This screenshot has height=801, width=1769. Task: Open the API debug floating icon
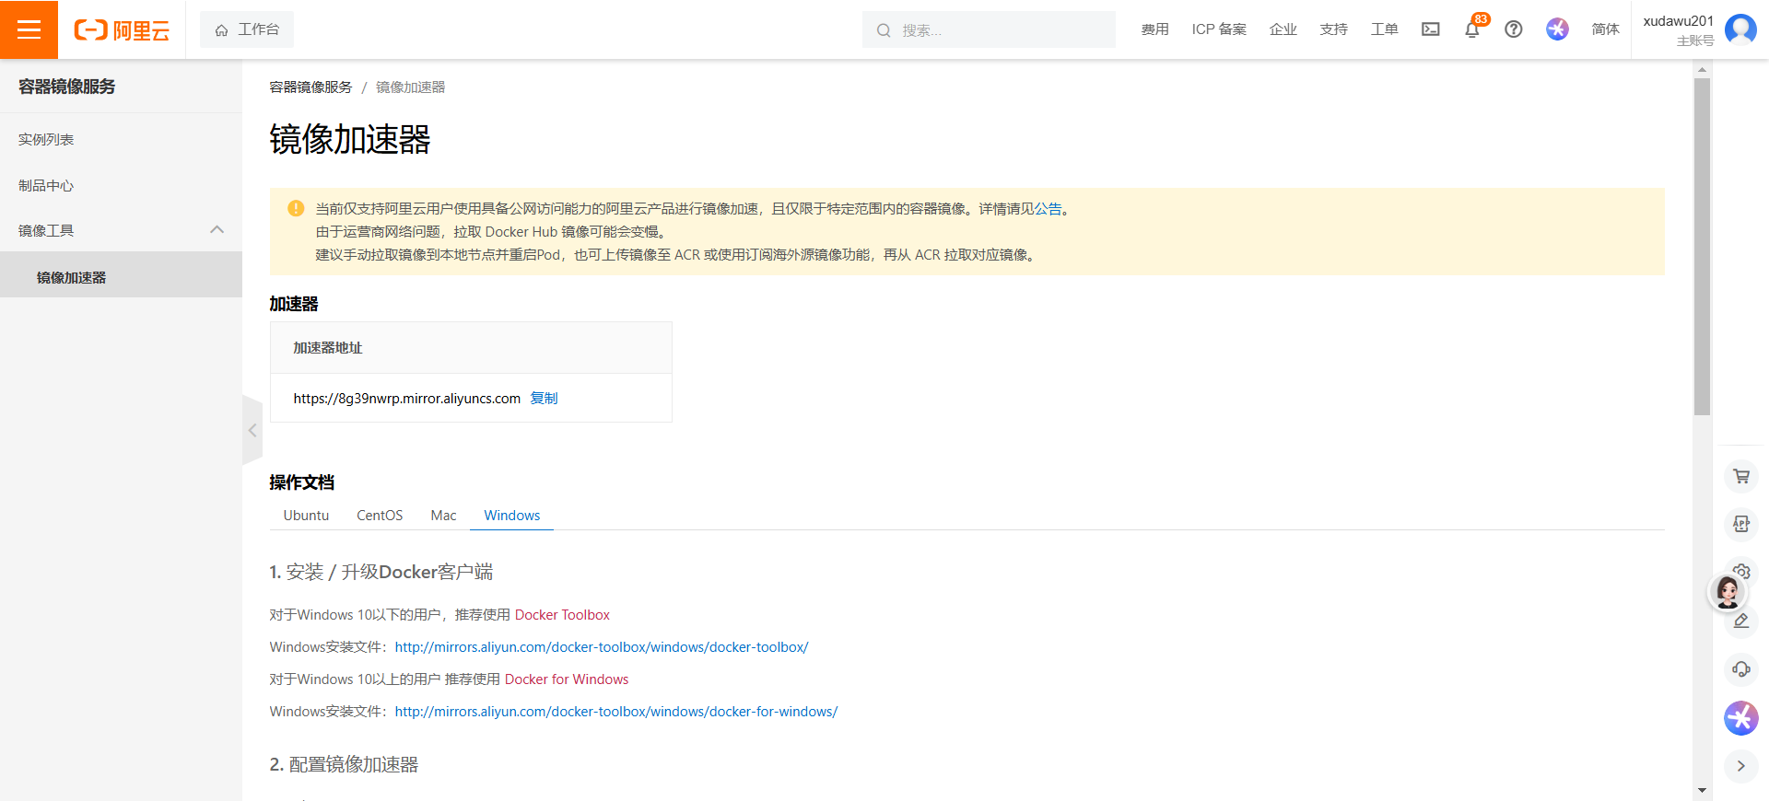click(x=1740, y=524)
